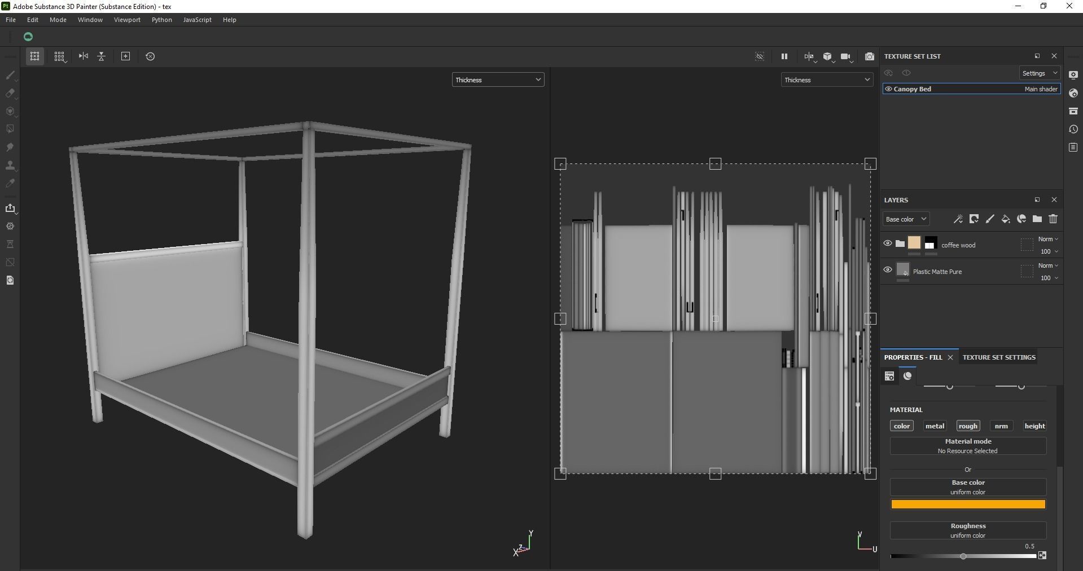Close the Properties - Fill tab
The image size is (1083, 571).
click(x=950, y=357)
